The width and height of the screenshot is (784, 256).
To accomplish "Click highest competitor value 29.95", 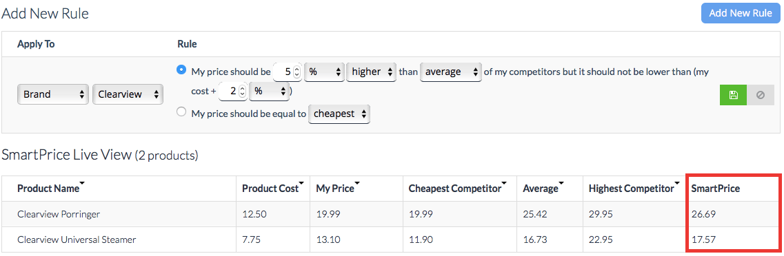I will (x=601, y=214).
